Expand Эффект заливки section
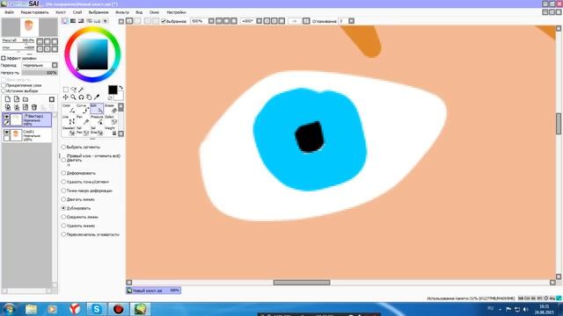The width and height of the screenshot is (563, 316). click(x=4, y=58)
